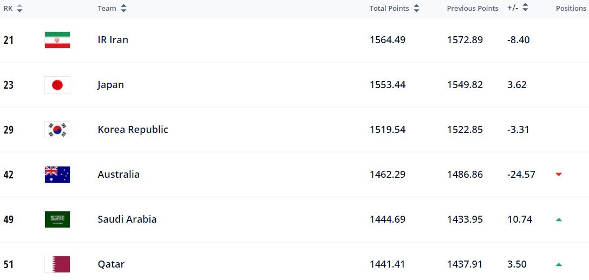Viewport: 589px width, 280px height.
Task: Sort by Team name arrows
Action: [123, 9]
